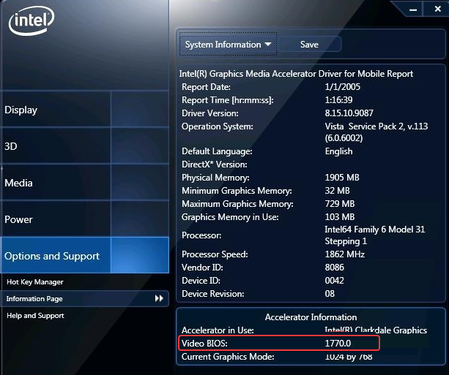
Task: Click the report title for Mobile Report
Action: pos(296,74)
